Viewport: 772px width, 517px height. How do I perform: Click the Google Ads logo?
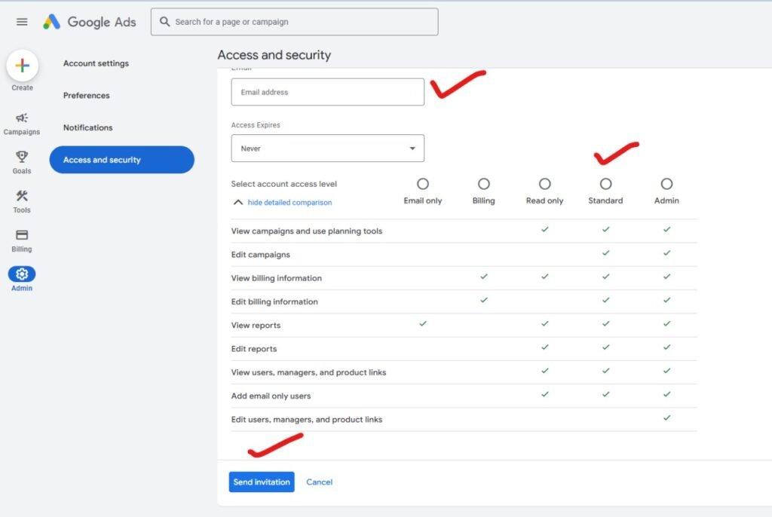[x=90, y=22]
